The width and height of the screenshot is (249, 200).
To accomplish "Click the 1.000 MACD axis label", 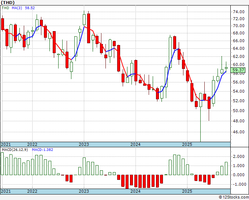I will click(x=239, y=166).
